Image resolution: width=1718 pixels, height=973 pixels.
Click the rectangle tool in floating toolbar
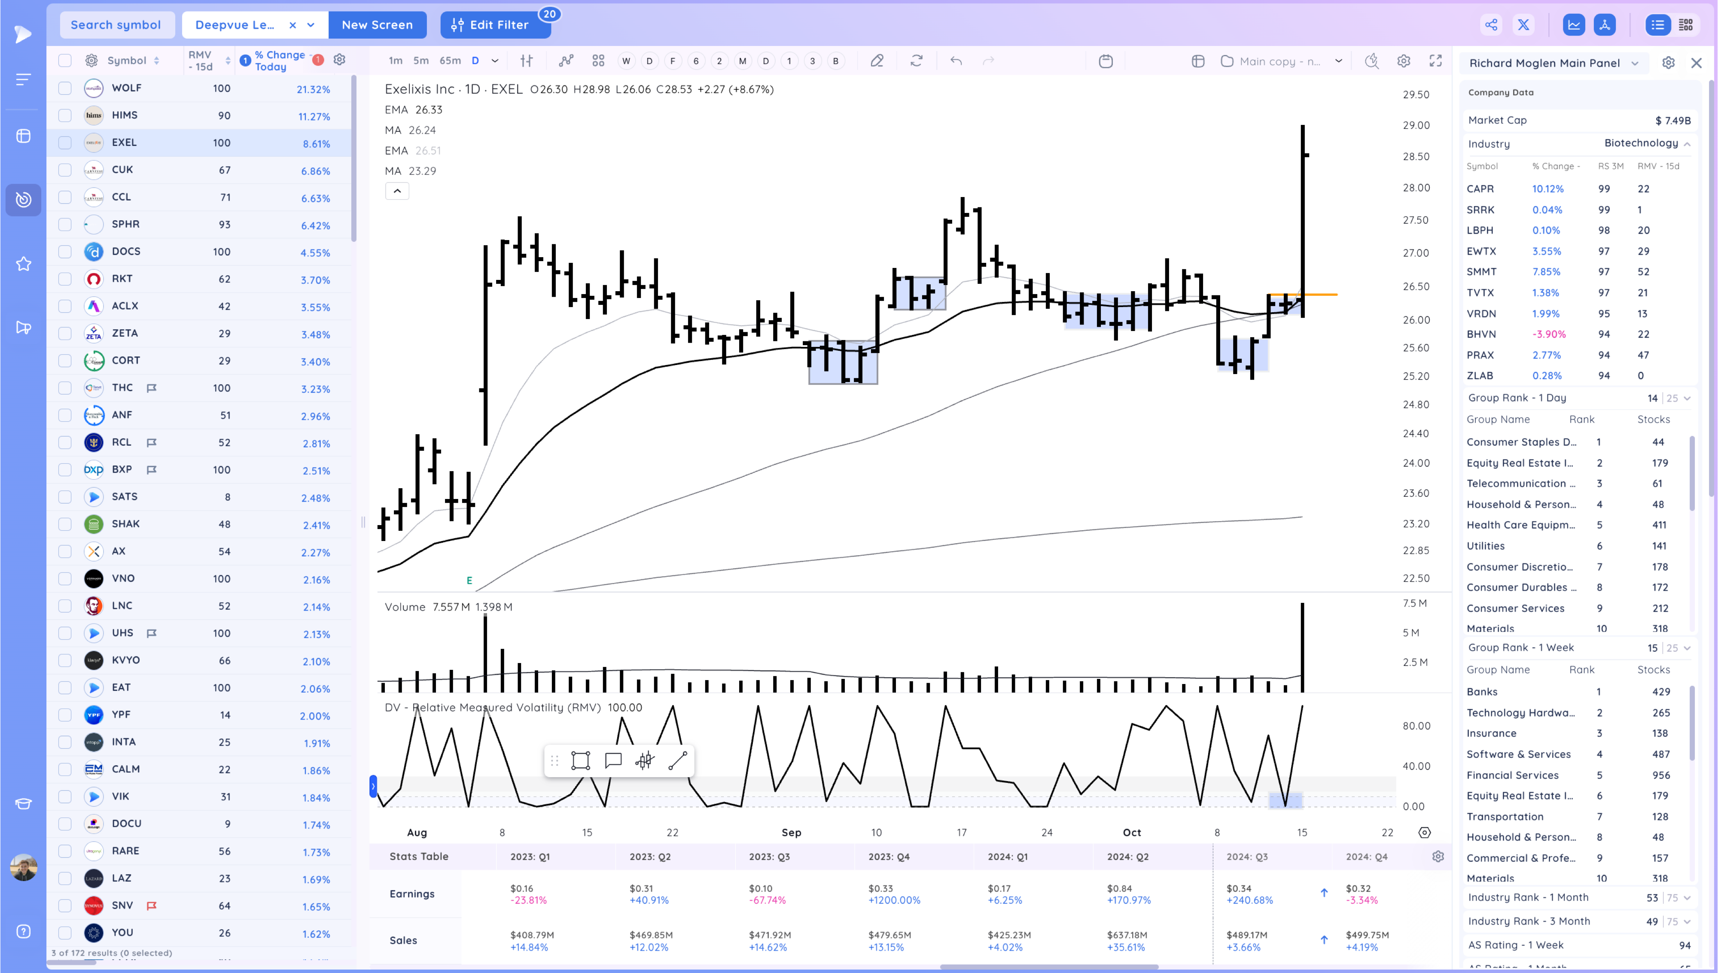pos(580,760)
